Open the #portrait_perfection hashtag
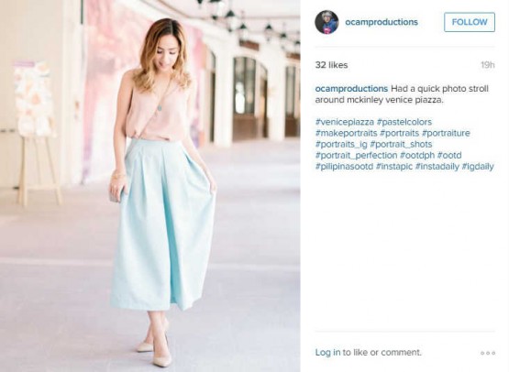 (x=356, y=155)
